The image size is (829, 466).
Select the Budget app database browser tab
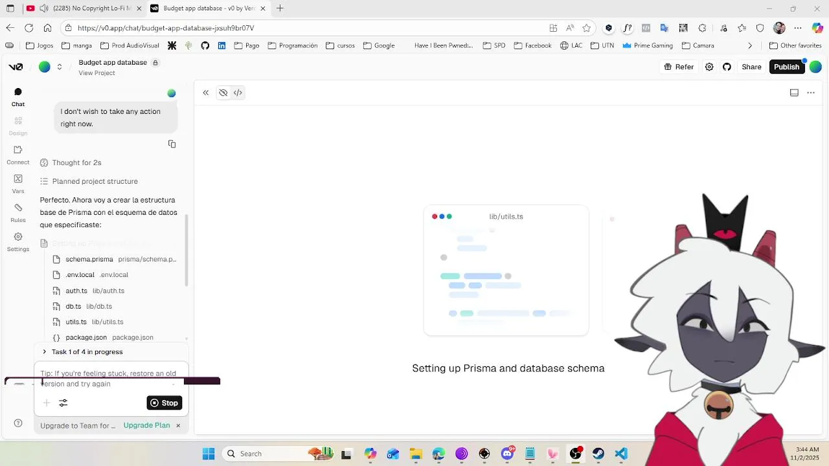(x=209, y=8)
